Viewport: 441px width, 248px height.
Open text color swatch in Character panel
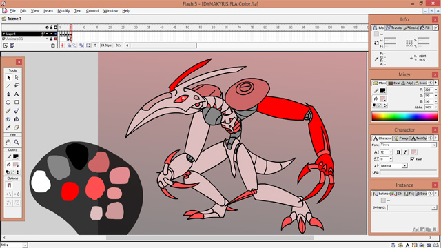tap(413, 152)
